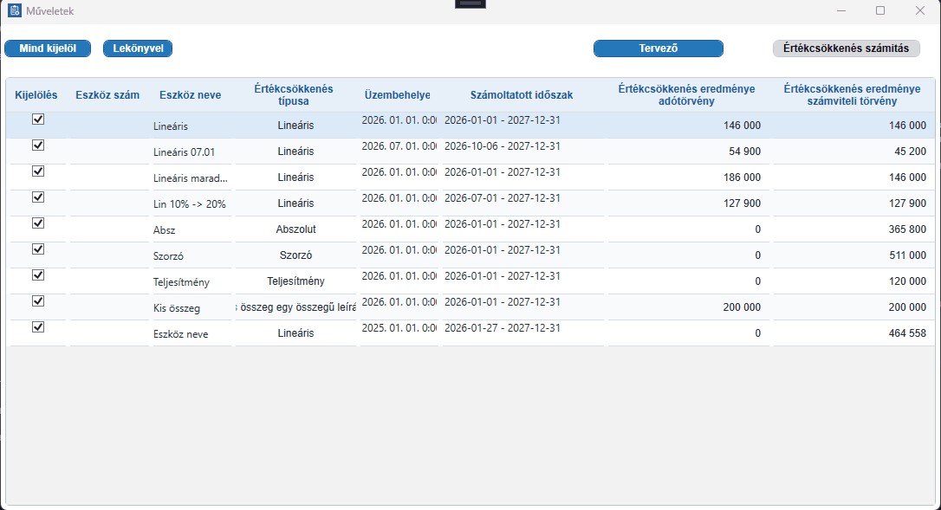Deselect the Lineáris marad... row checkbox

click(x=38, y=171)
